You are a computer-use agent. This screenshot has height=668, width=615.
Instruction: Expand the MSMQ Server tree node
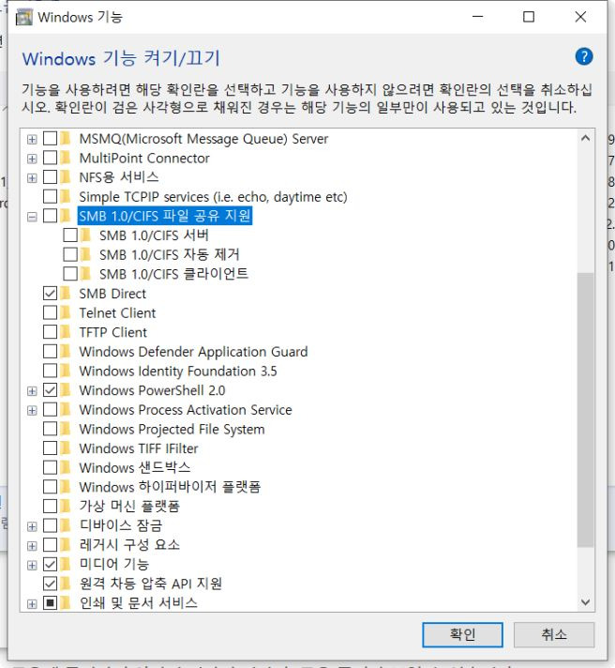[x=32, y=139]
